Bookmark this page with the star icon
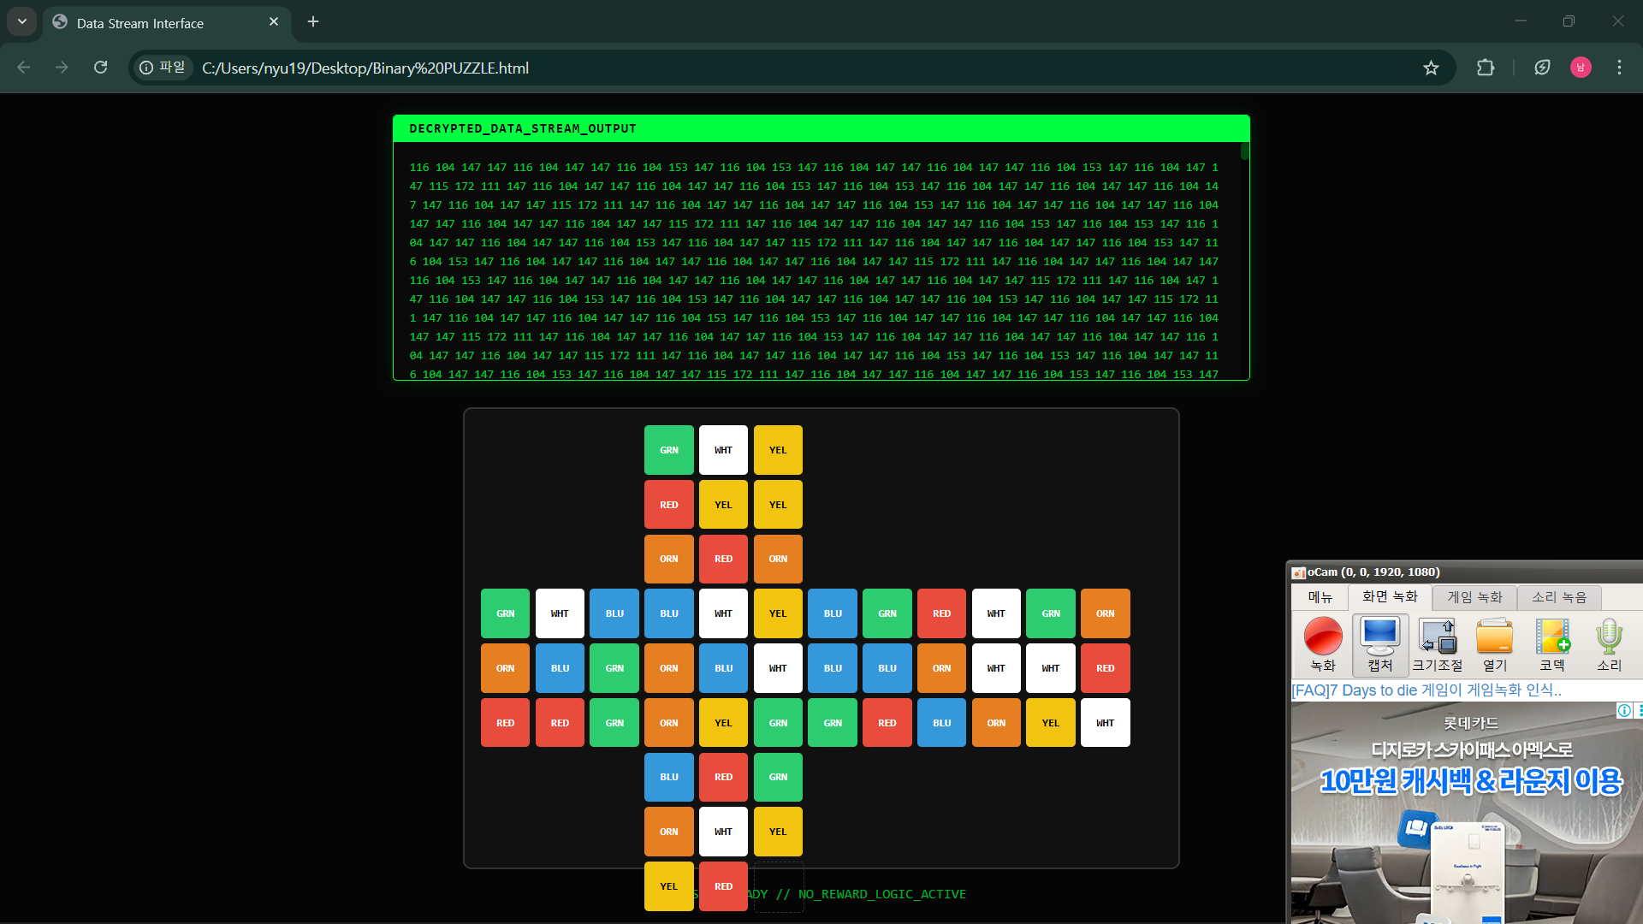 tap(1431, 68)
